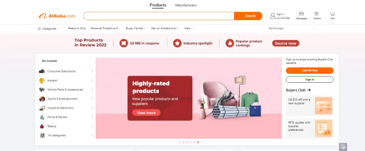Click the Alibaba.com logo
The width and height of the screenshot is (365, 151).
57,16
